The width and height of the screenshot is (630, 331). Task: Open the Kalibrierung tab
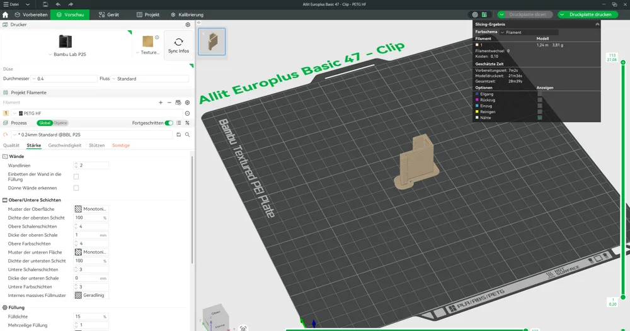coord(187,15)
